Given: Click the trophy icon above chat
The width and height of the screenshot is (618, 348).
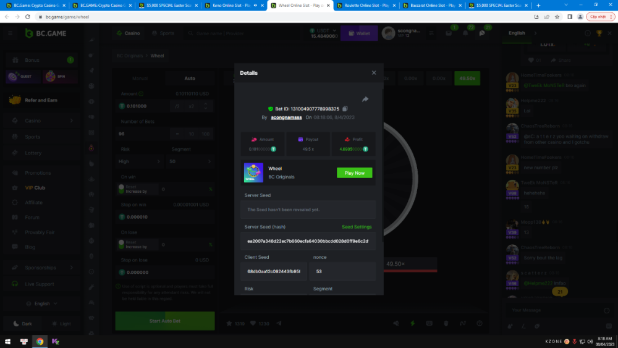Looking at the screenshot, I should [599, 33].
